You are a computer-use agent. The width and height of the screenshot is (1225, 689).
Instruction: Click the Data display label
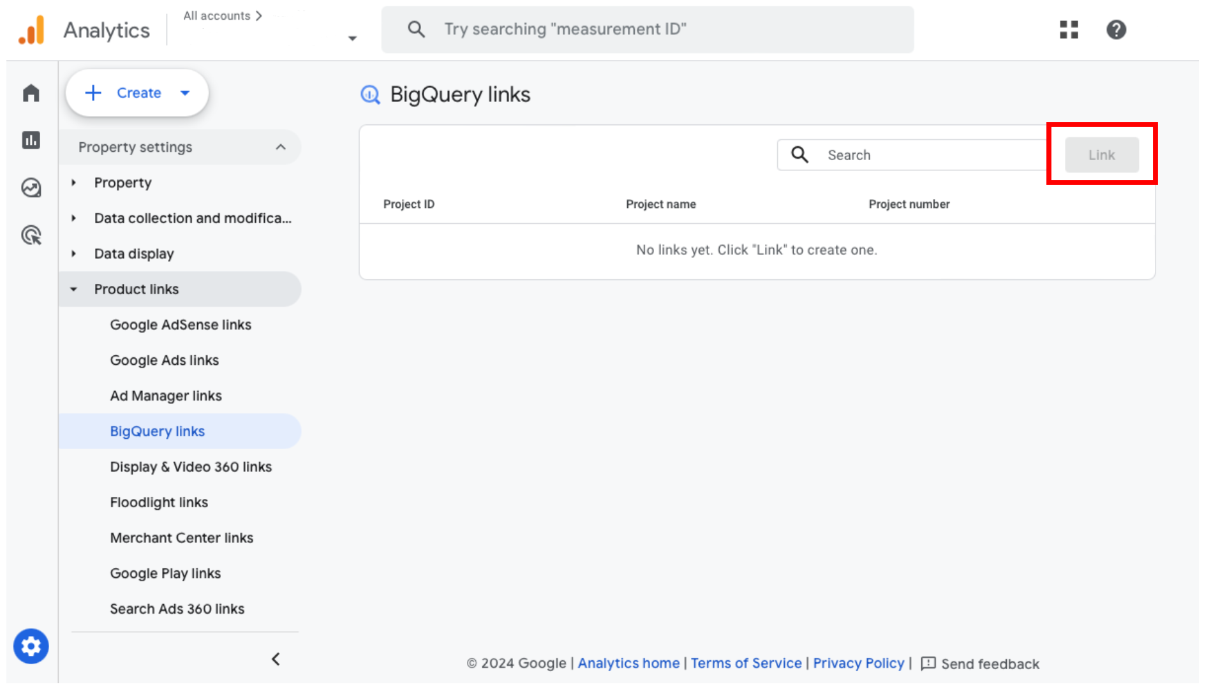(134, 254)
